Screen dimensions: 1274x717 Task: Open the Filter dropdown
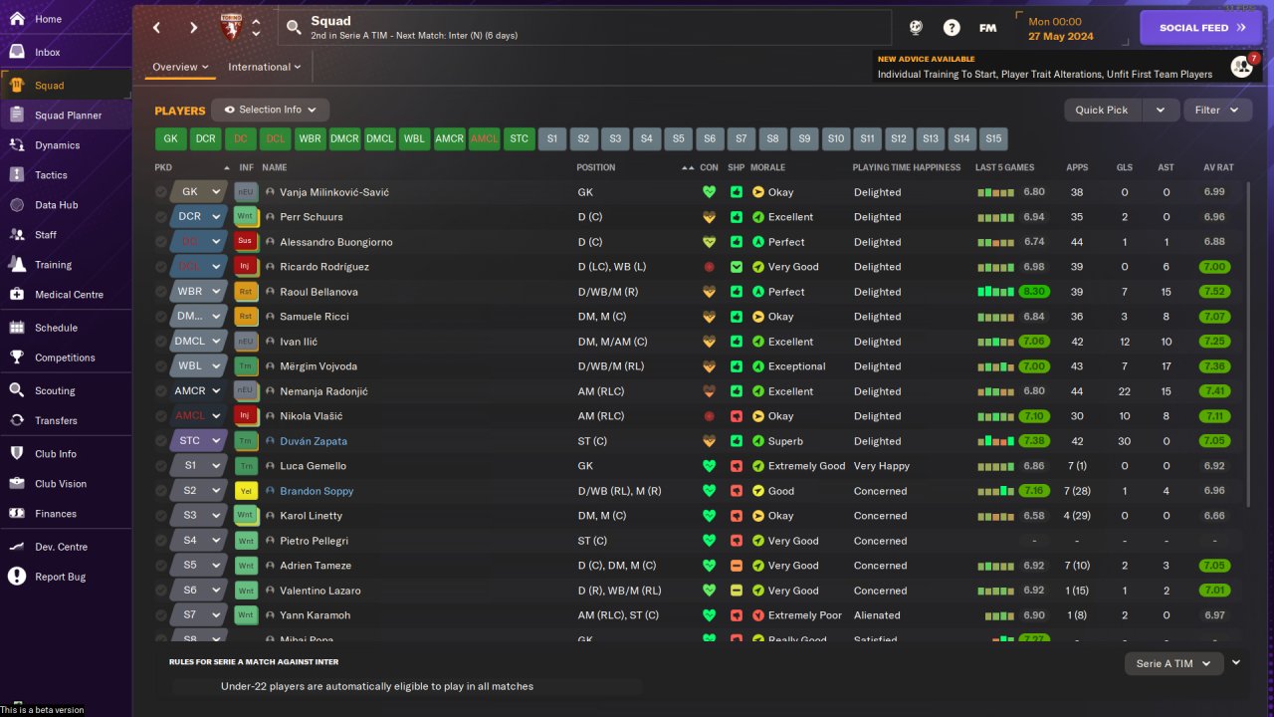click(x=1217, y=110)
